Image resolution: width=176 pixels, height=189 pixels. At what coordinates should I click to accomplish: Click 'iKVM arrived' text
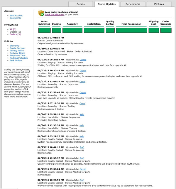[x=44, y=175]
